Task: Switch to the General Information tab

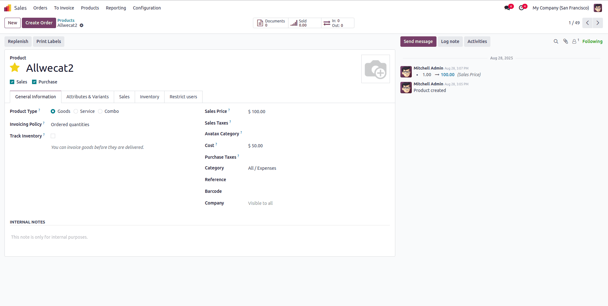Action: click(x=36, y=97)
